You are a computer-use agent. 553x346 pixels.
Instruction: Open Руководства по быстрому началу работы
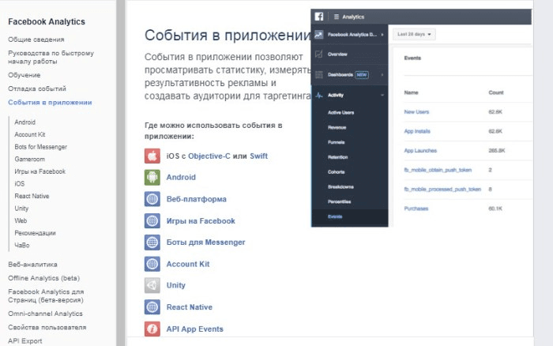[x=51, y=57]
